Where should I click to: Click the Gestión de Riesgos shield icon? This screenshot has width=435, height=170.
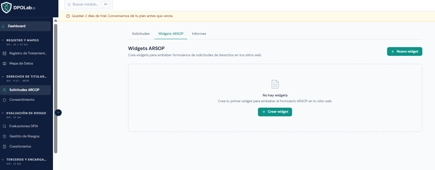click(4, 136)
